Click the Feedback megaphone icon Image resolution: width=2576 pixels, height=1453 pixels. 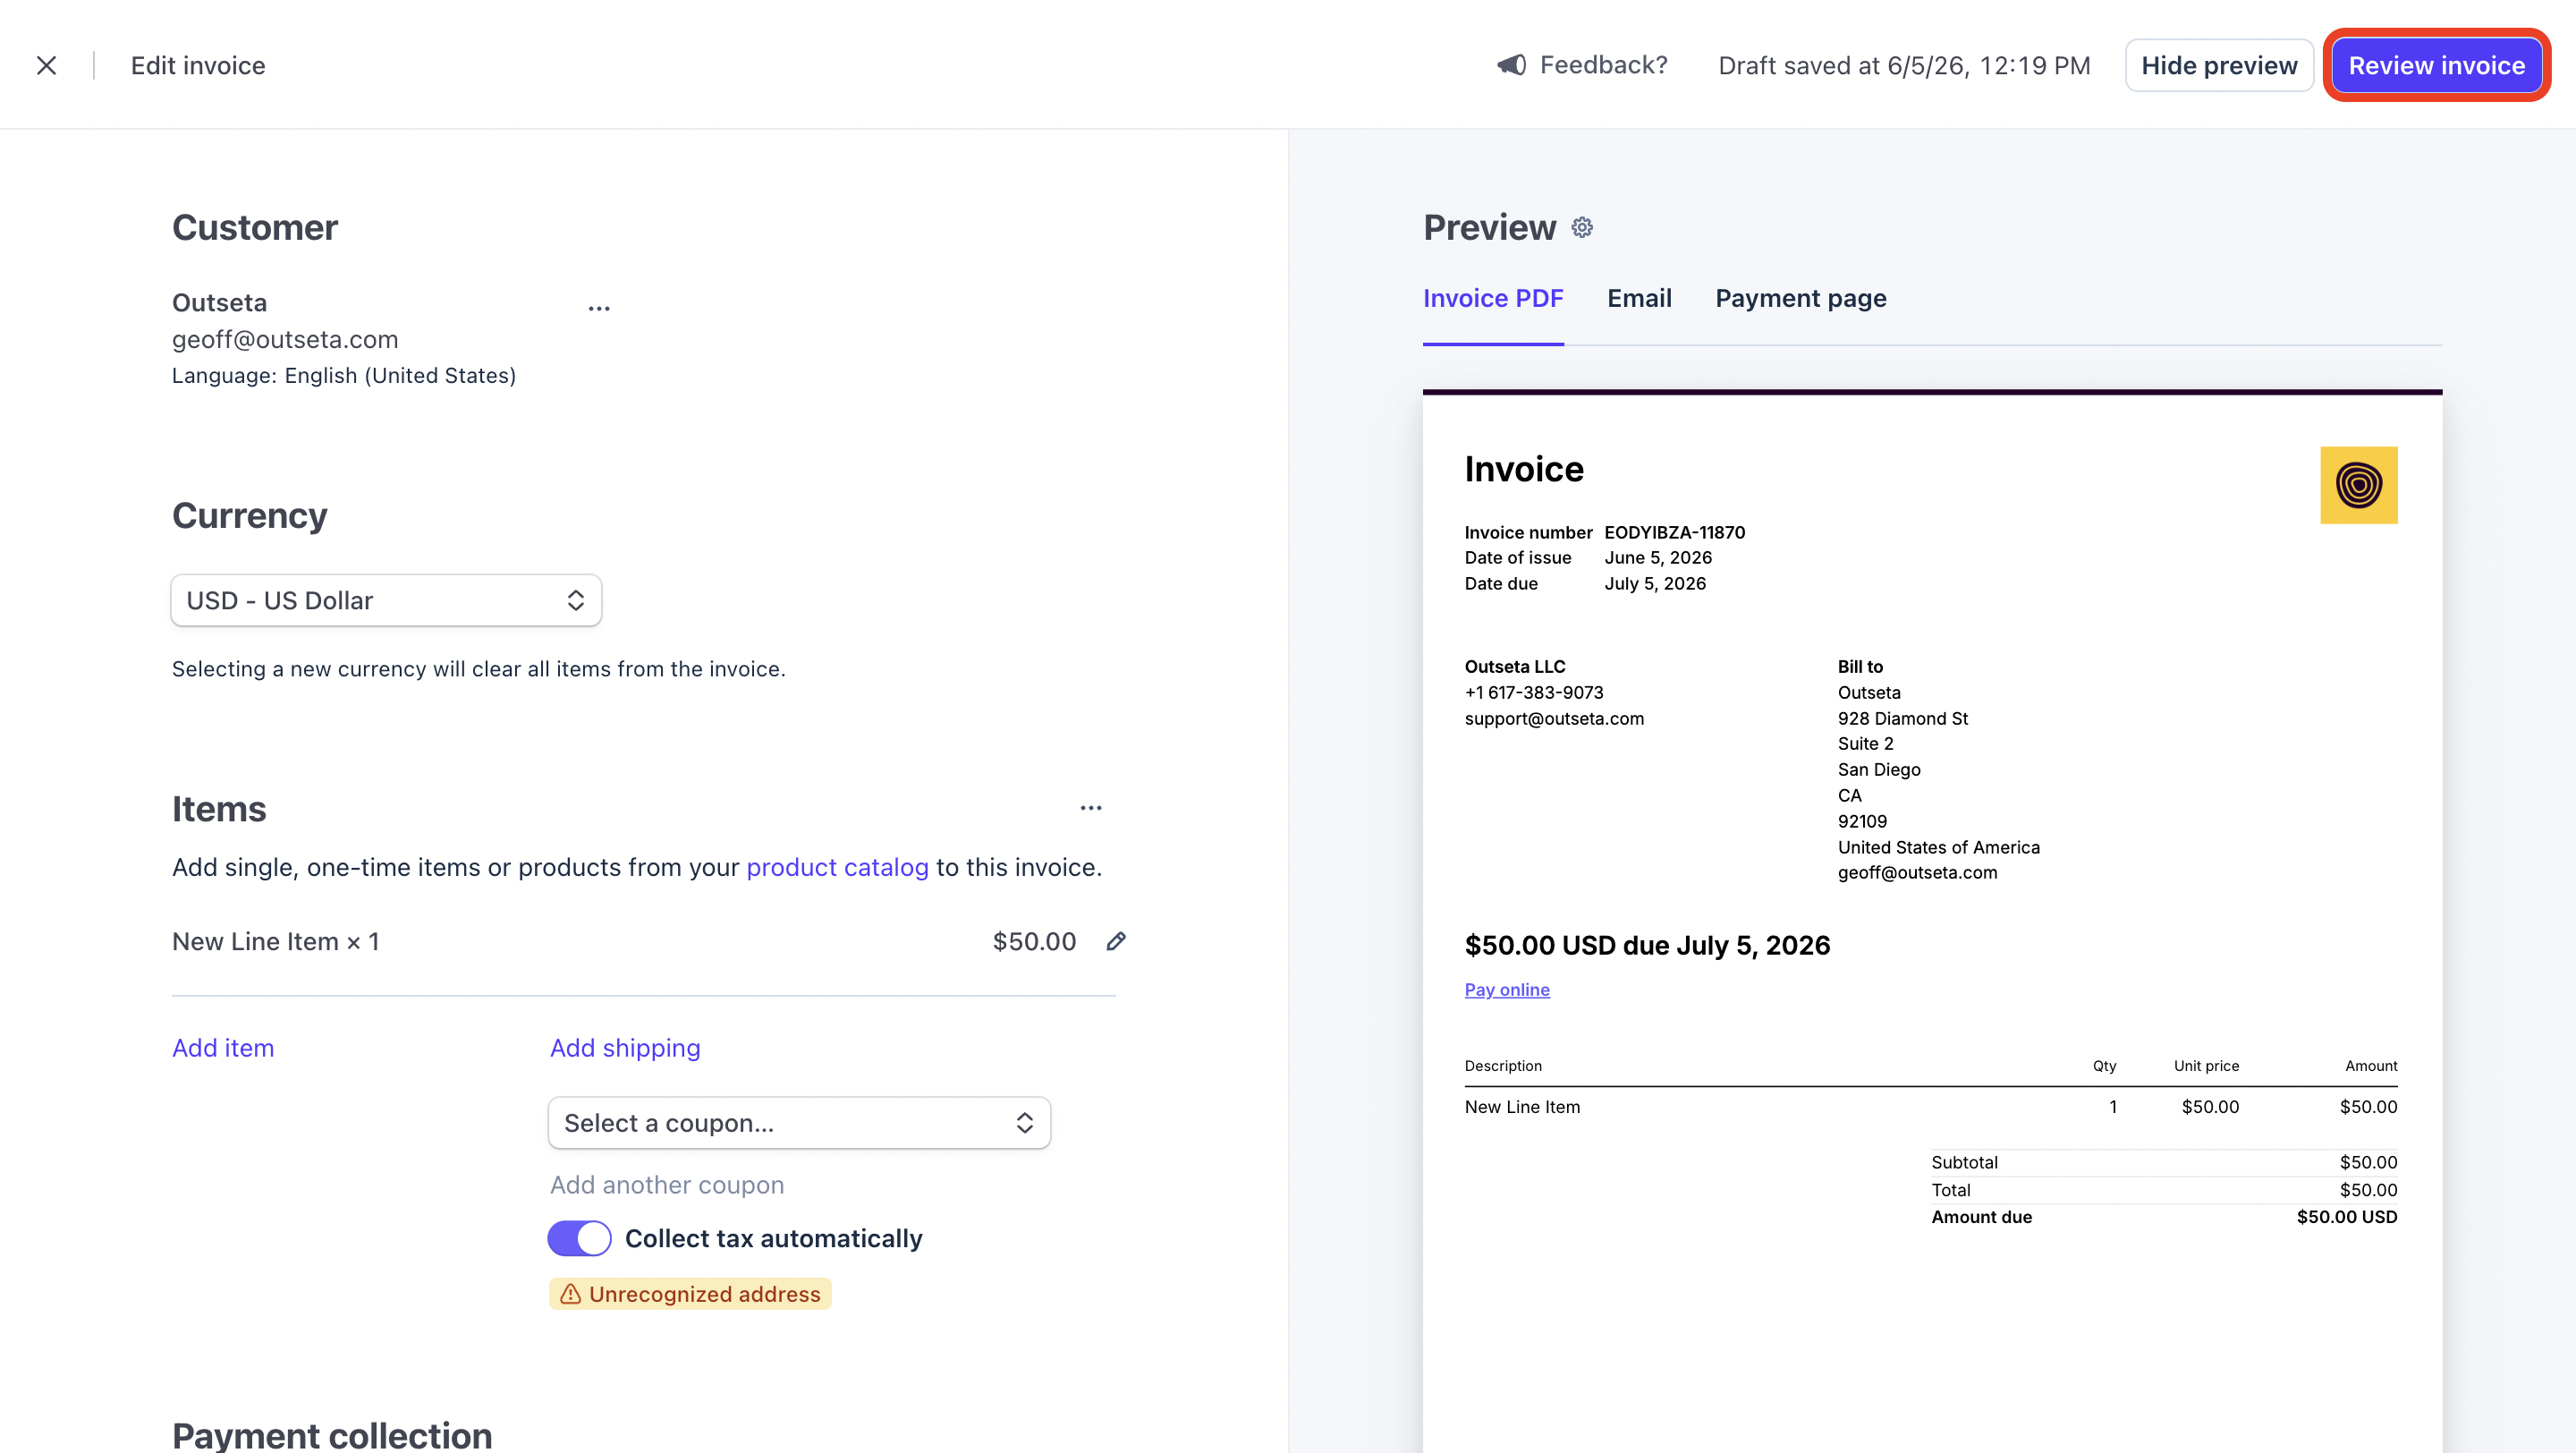click(x=1511, y=65)
